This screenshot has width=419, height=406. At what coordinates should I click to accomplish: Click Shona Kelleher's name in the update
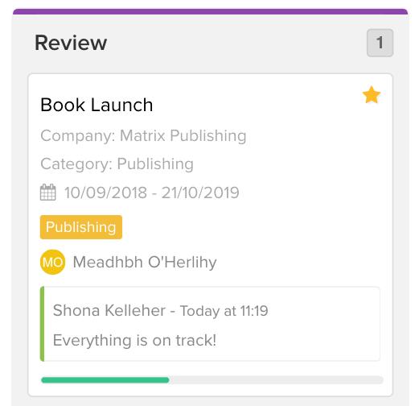click(x=109, y=310)
